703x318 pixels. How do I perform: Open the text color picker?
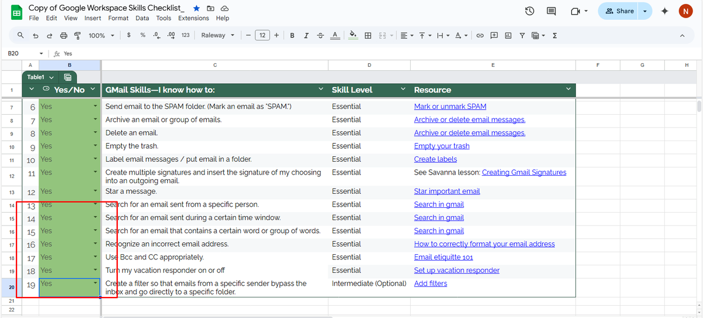pos(335,35)
